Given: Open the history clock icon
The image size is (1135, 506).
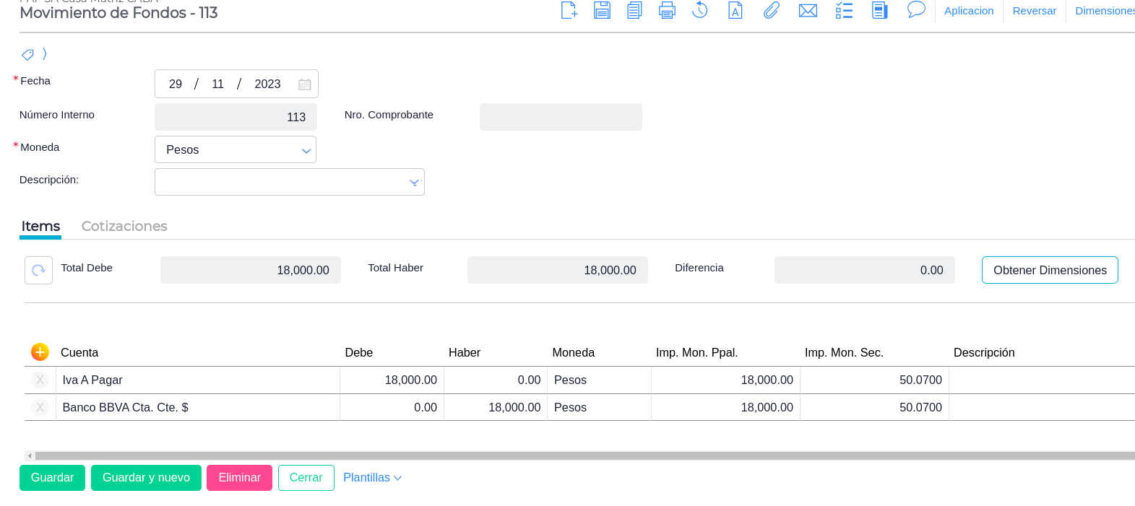Looking at the screenshot, I should pyautogui.click(x=699, y=10).
